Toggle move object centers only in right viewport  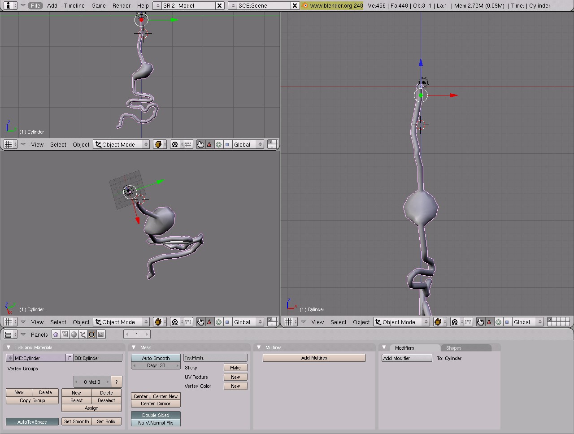pos(468,322)
